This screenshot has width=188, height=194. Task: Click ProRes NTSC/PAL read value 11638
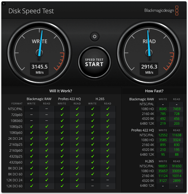click(177, 135)
